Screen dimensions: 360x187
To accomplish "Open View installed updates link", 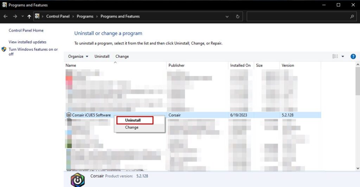I will [x=27, y=42].
